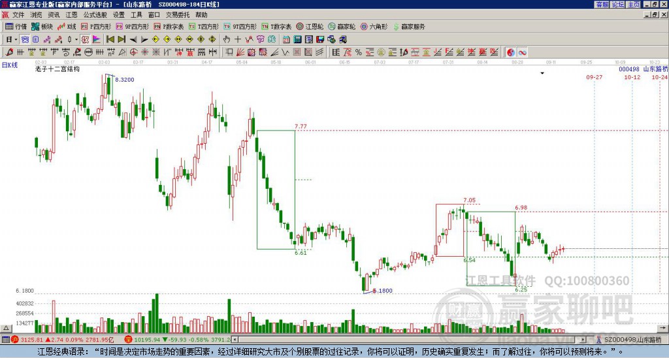Open the P四方形 tool
669x358 pixels.
click(96, 26)
